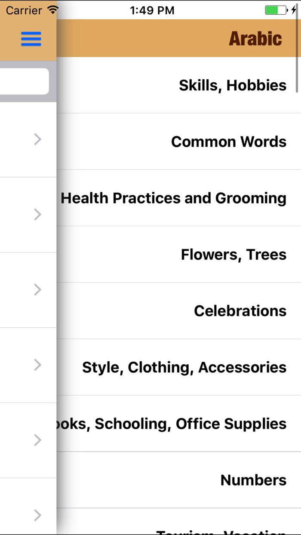This screenshot has height=535, width=301.
Task: Tap the Wi-Fi signal status icon
Action: [x=52, y=10]
